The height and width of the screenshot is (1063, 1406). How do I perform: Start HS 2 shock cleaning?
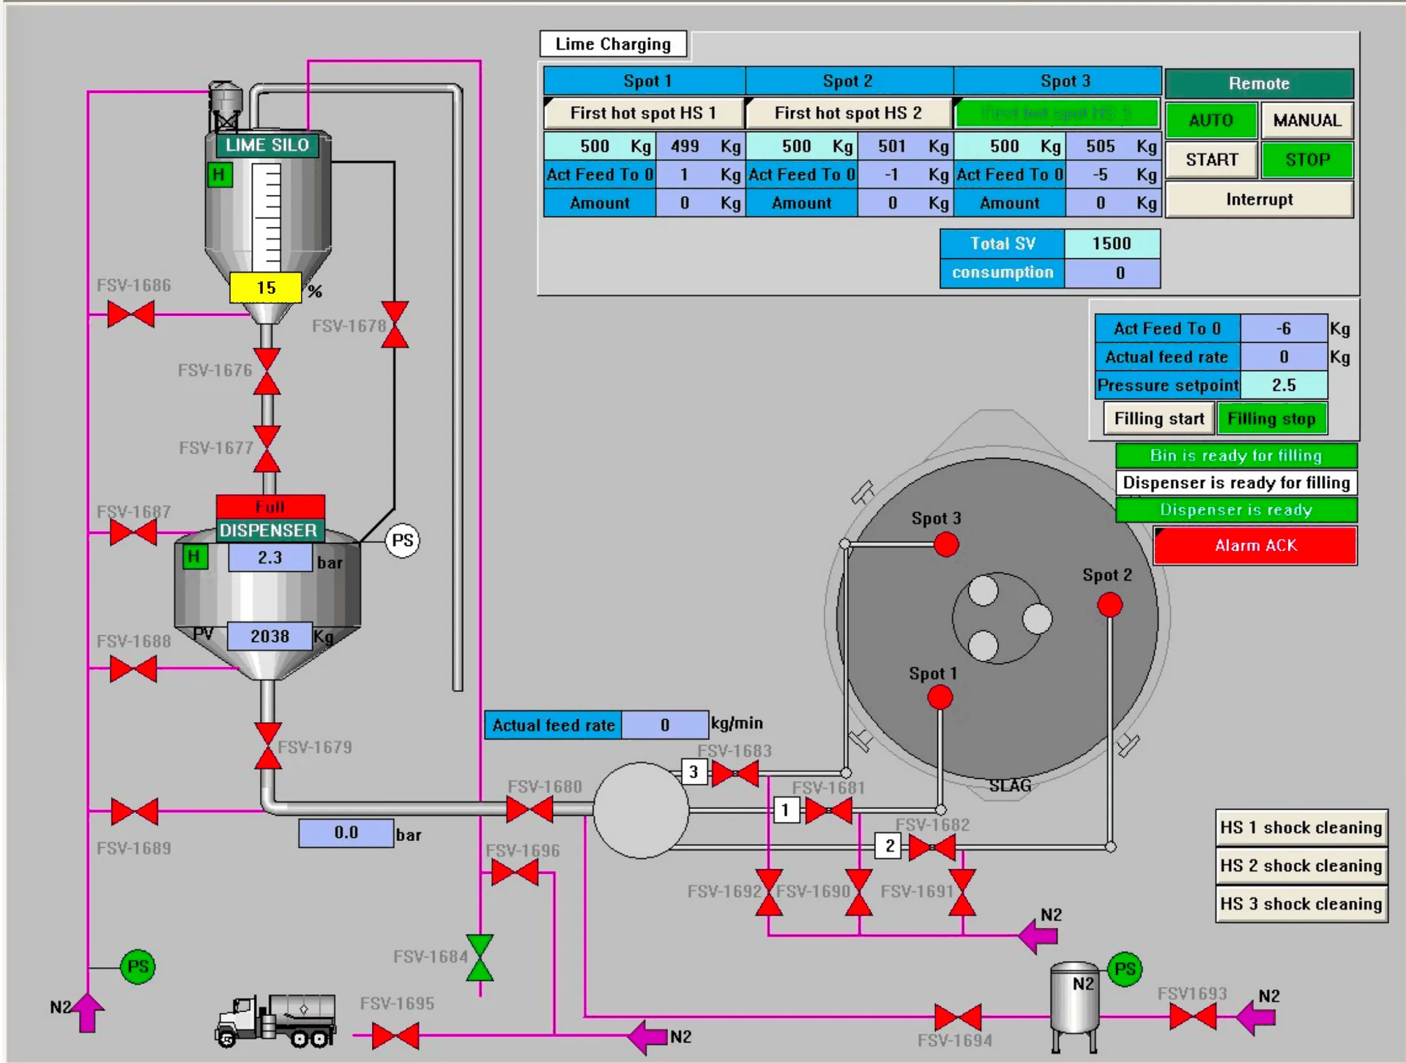[1301, 866]
